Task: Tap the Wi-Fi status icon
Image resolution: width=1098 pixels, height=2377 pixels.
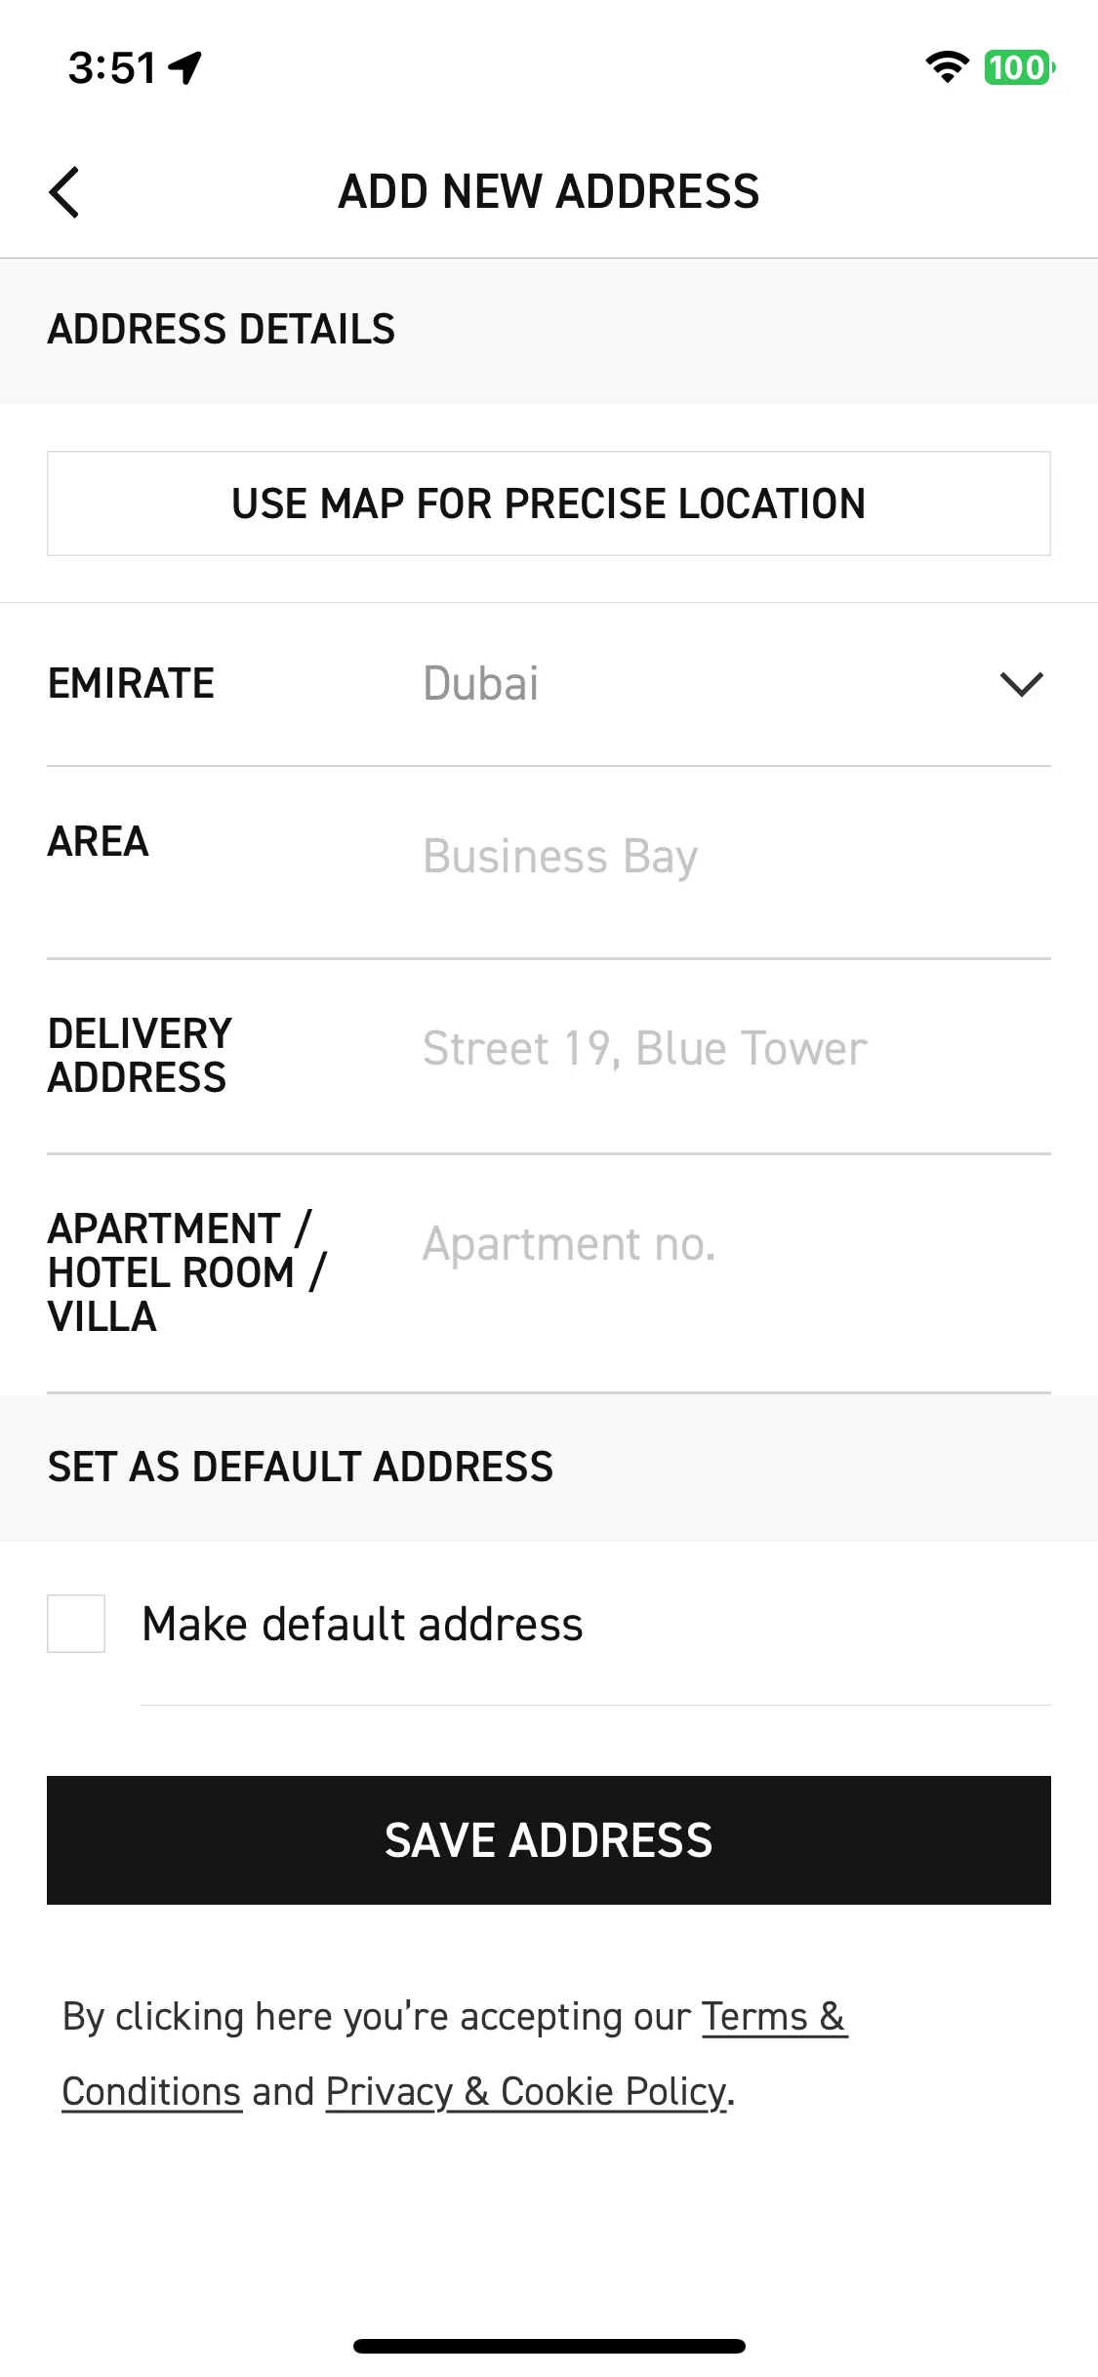Action: (947, 67)
